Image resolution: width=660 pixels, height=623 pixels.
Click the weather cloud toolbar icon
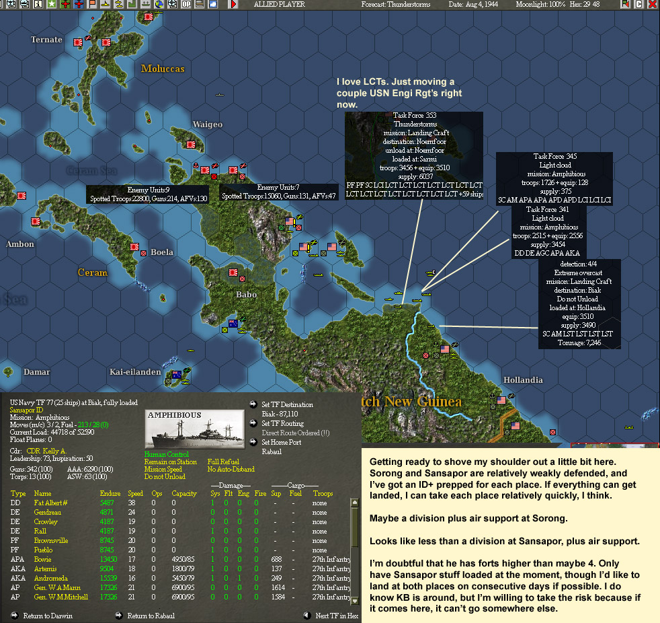coord(213,4)
